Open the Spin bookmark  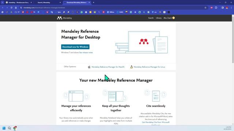[58, 12]
